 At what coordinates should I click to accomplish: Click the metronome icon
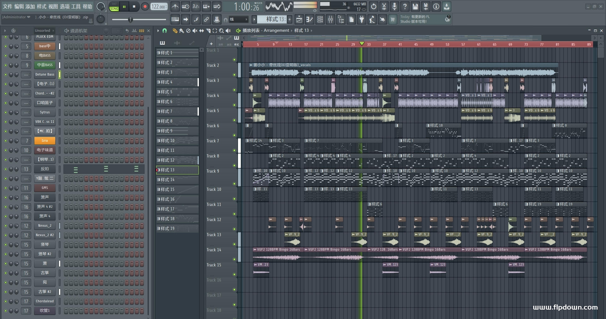click(175, 7)
